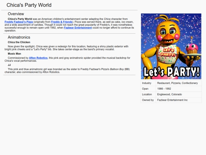The width and height of the screenshot is (206, 155).
Task: Visit the Afton Robotics link
Action: pos(38,58)
